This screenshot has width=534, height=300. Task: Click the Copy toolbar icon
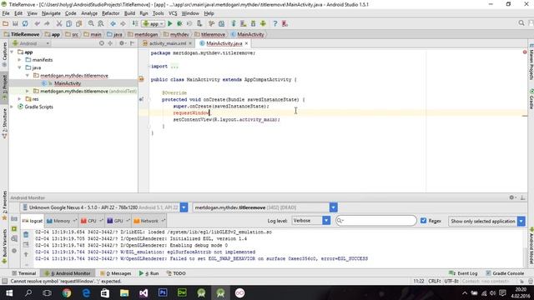pyautogui.click(x=68, y=23)
